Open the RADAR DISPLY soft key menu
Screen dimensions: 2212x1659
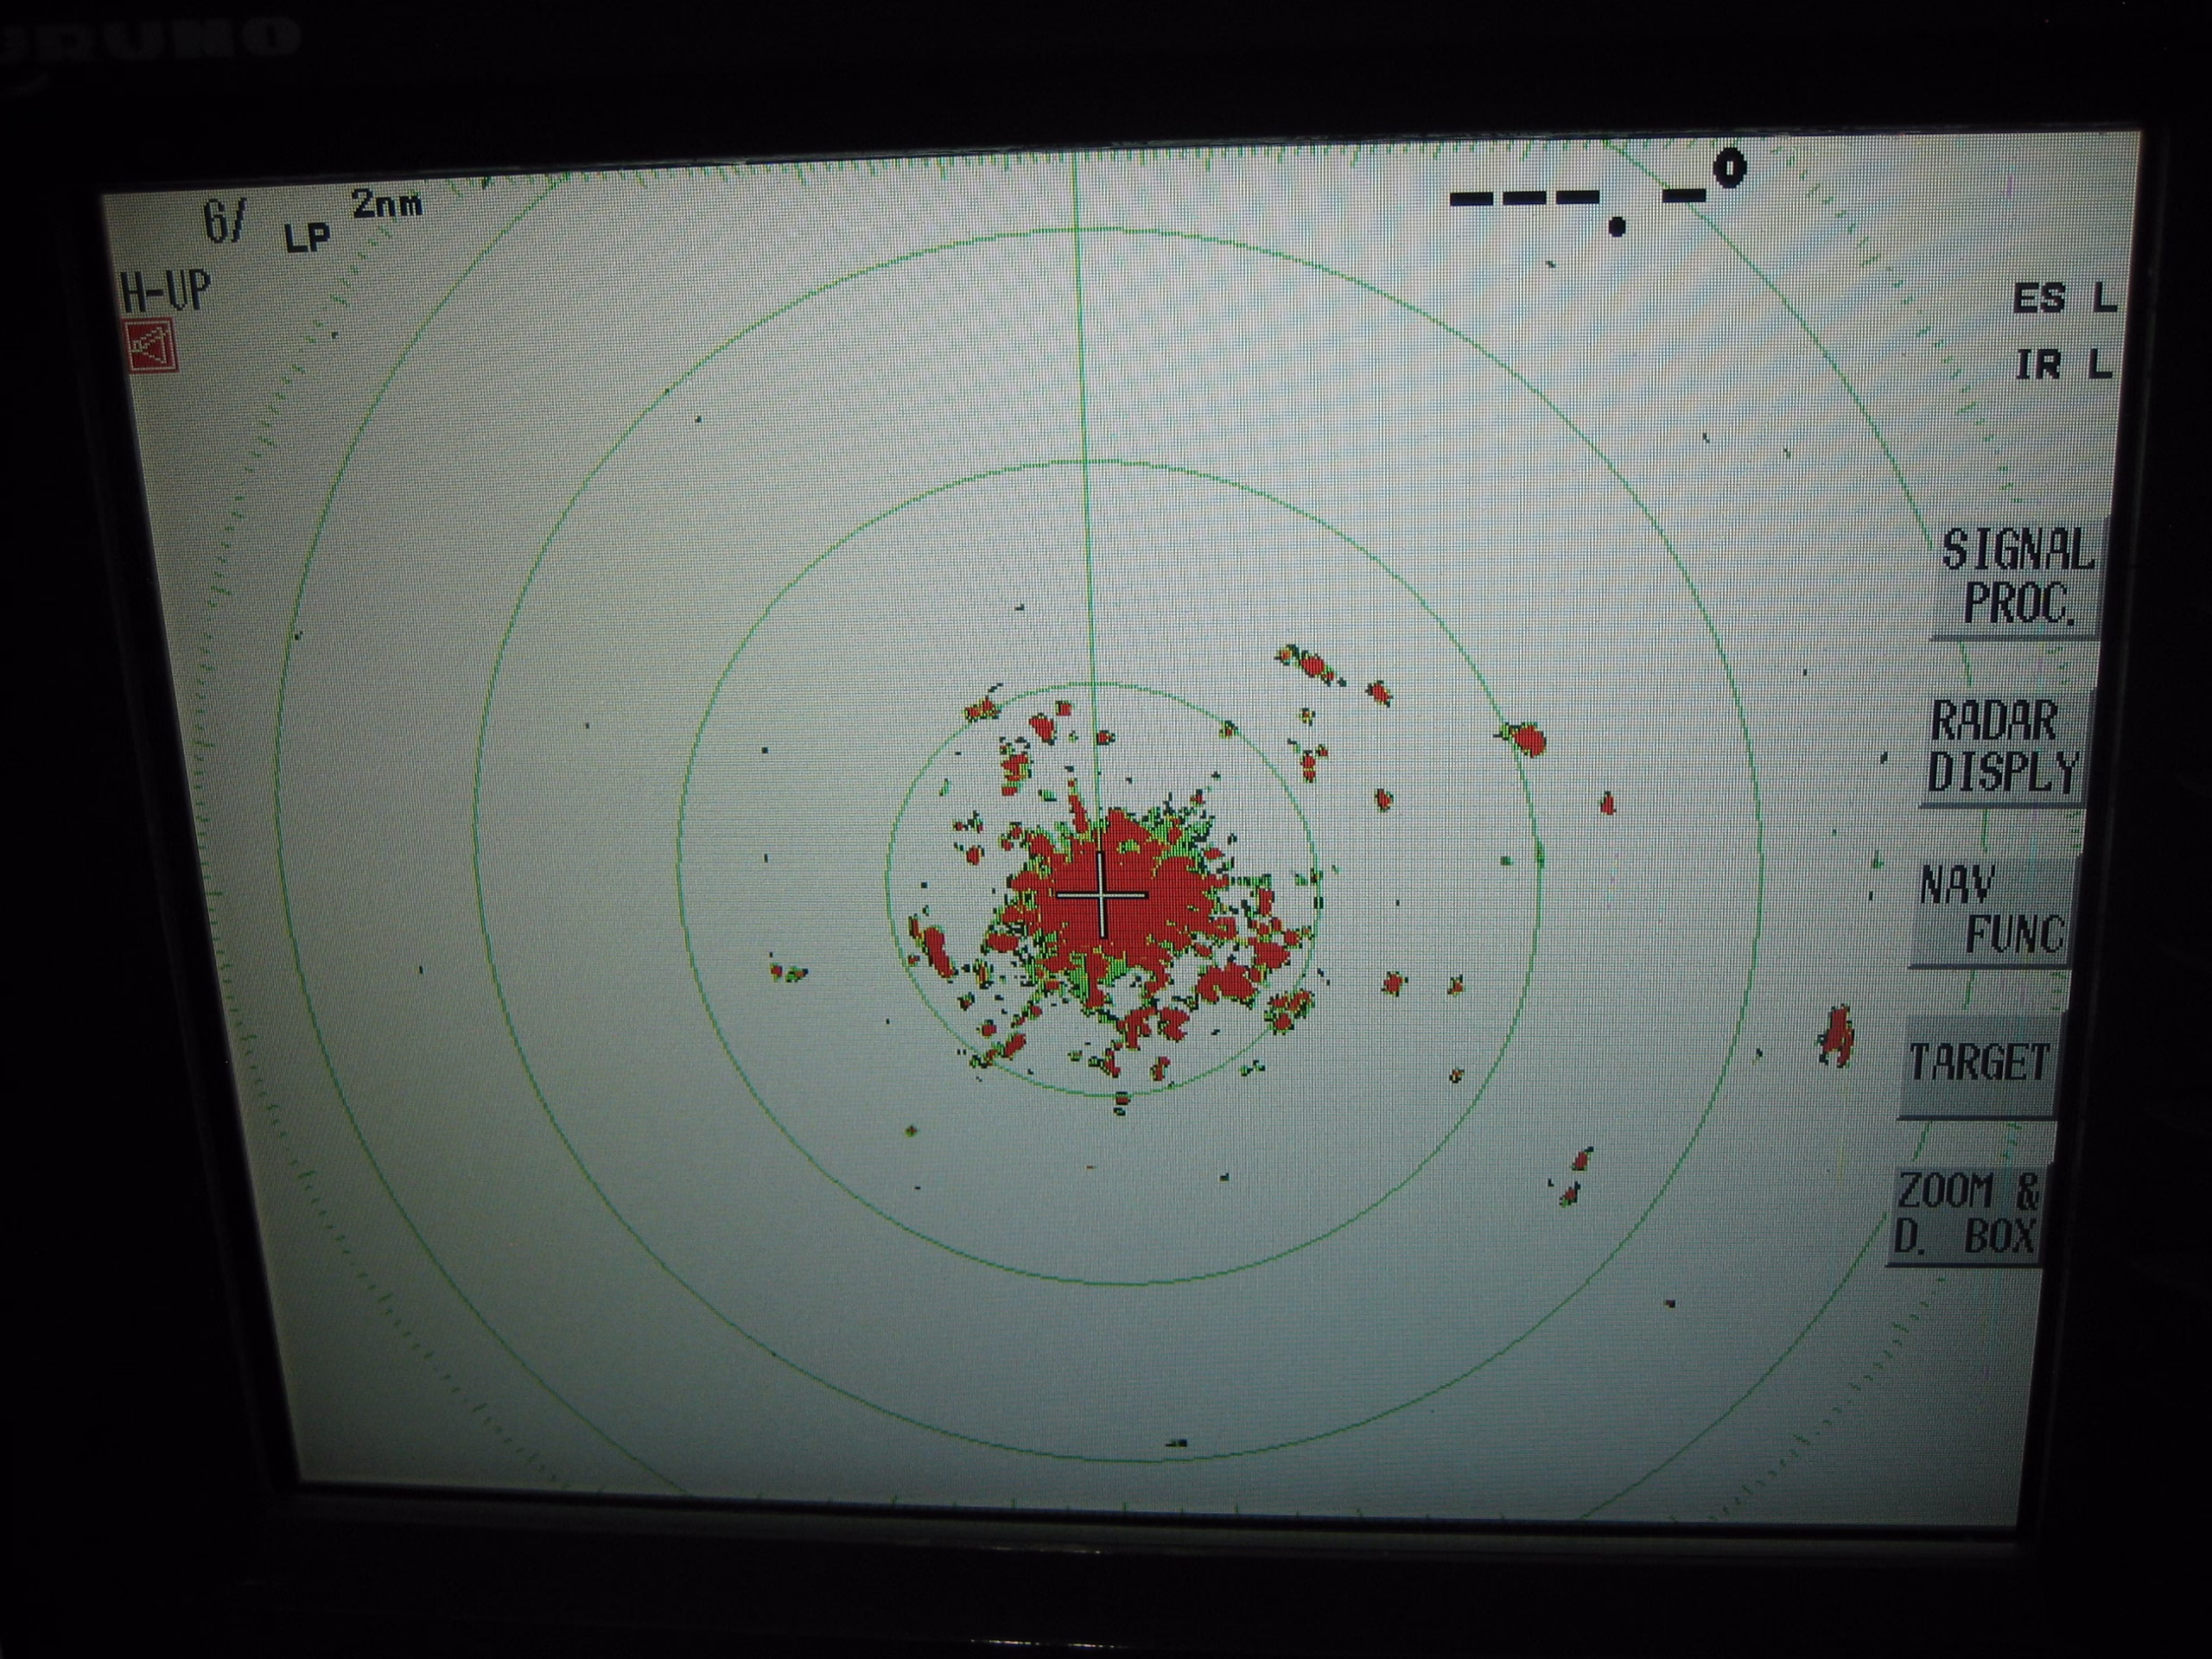pyautogui.click(x=2005, y=746)
